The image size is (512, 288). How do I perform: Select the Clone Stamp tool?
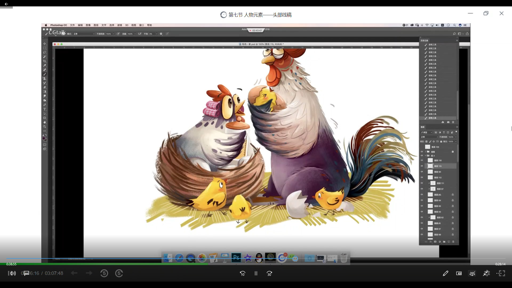[45, 79]
